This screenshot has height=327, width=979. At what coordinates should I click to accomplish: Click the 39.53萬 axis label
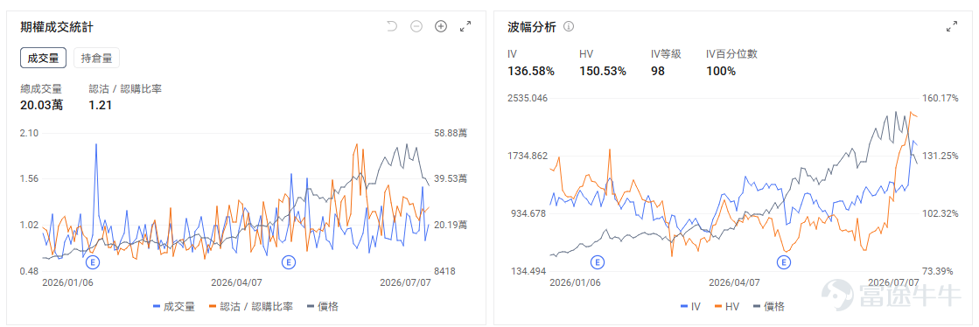tap(451, 179)
